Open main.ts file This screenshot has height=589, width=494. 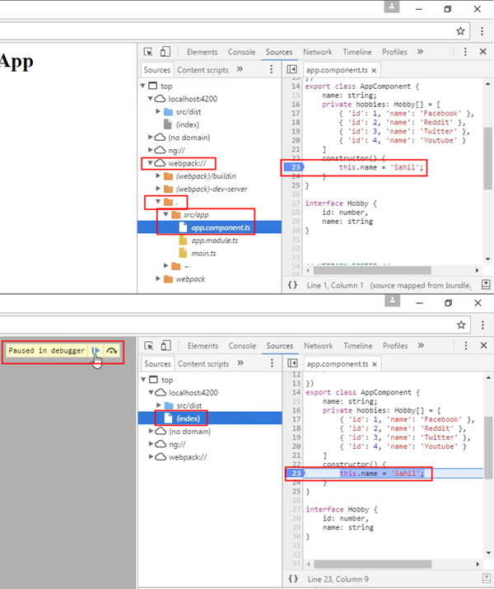pyautogui.click(x=203, y=253)
